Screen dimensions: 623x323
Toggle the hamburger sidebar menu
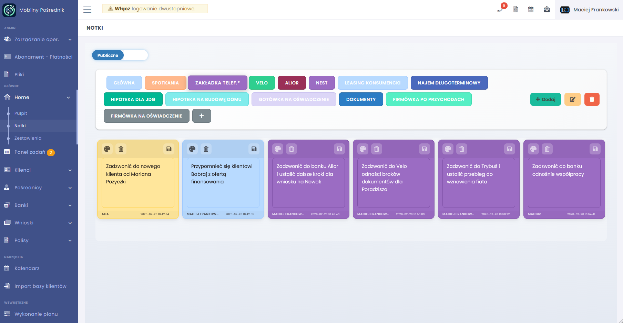[87, 10]
